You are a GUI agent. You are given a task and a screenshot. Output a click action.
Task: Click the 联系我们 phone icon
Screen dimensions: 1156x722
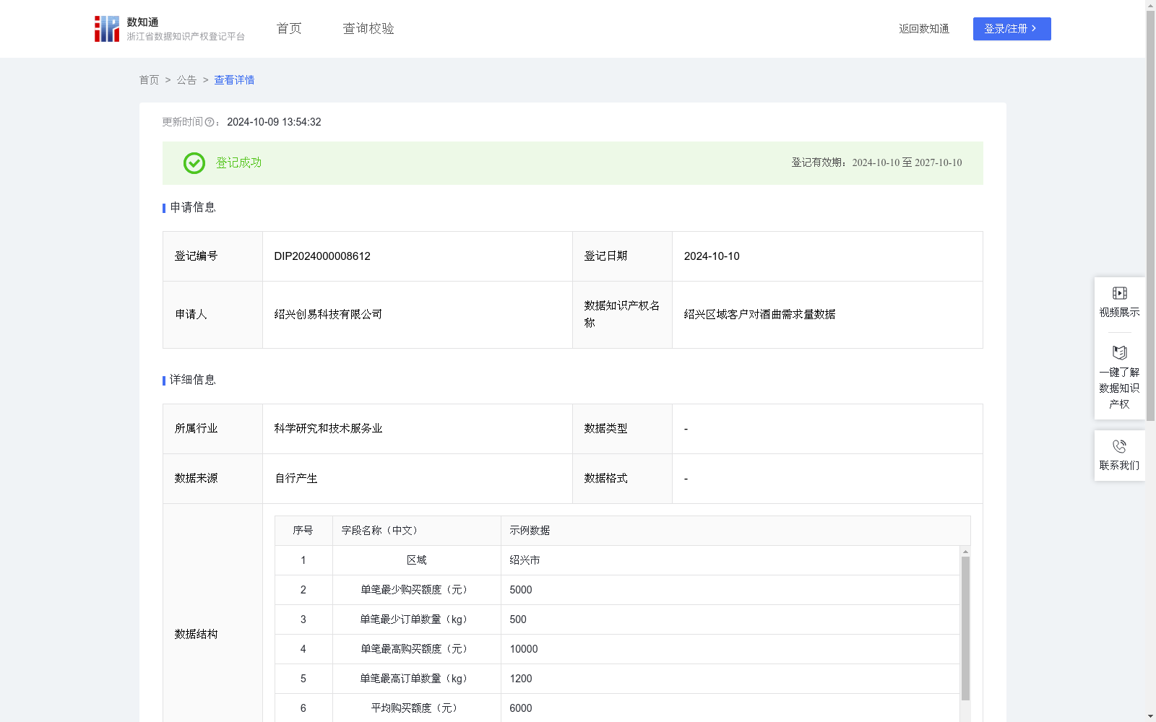pos(1119,446)
